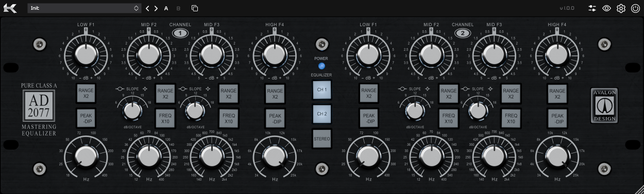Screen dimensions: 644x194
Task: Go to the previous preset with the left arrow
Action: coord(148,8)
